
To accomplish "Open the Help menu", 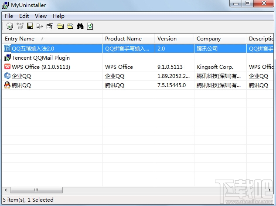I will point(58,16).
